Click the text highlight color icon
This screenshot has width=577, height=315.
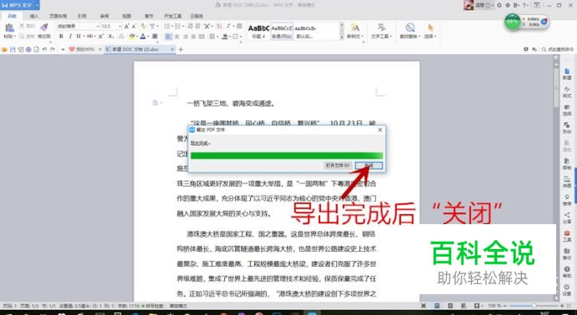point(132,37)
